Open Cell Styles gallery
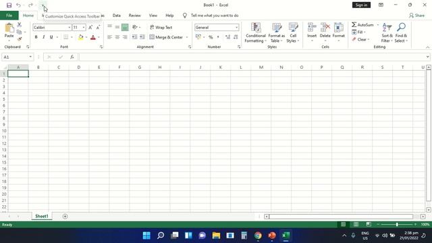 (293, 32)
